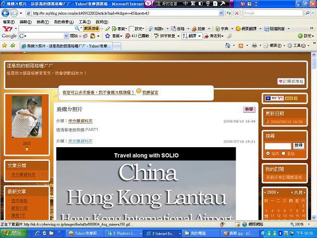Click the Yahoo toolbar pencil highlighter icon
Viewport: 317px width, 238px height.
[108, 29]
